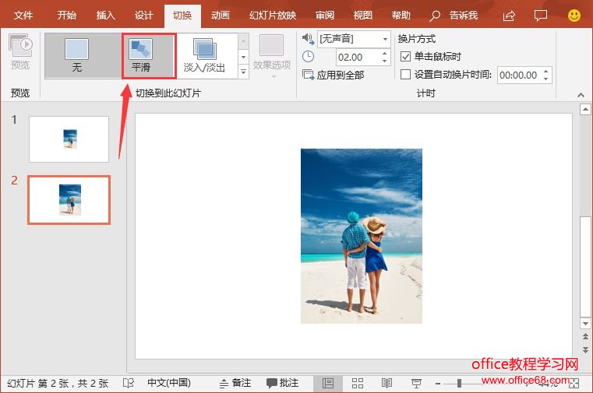Open the 插入 tab
593x393 pixels.
pos(105,16)
